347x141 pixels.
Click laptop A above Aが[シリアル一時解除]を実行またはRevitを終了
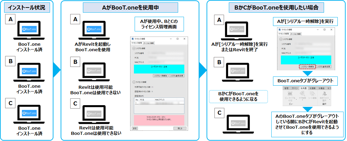coord(237,30)
